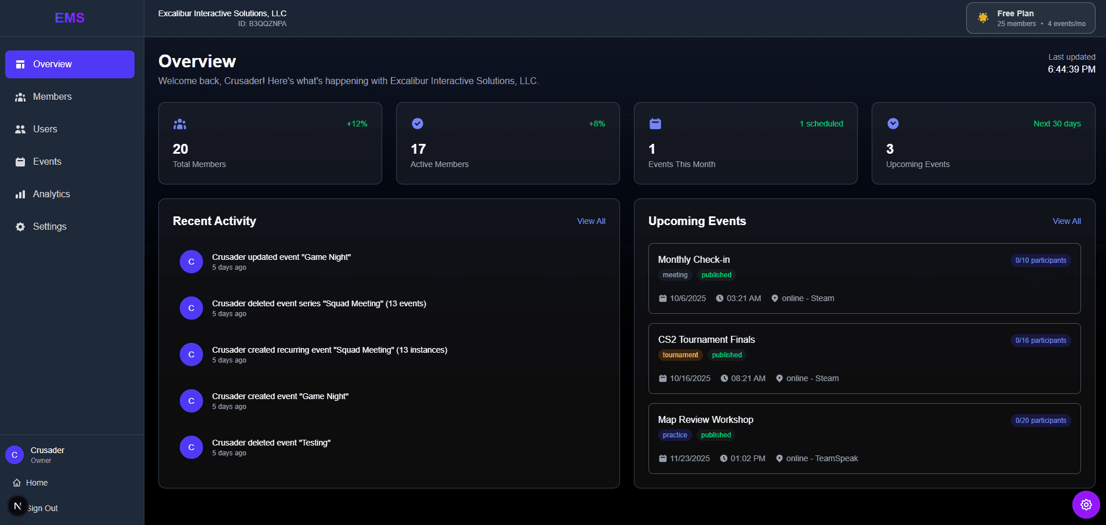This screenshot has height=525, width=1106.
Task: Click the floating gear button at bottom right
Action: point(1086,505)
